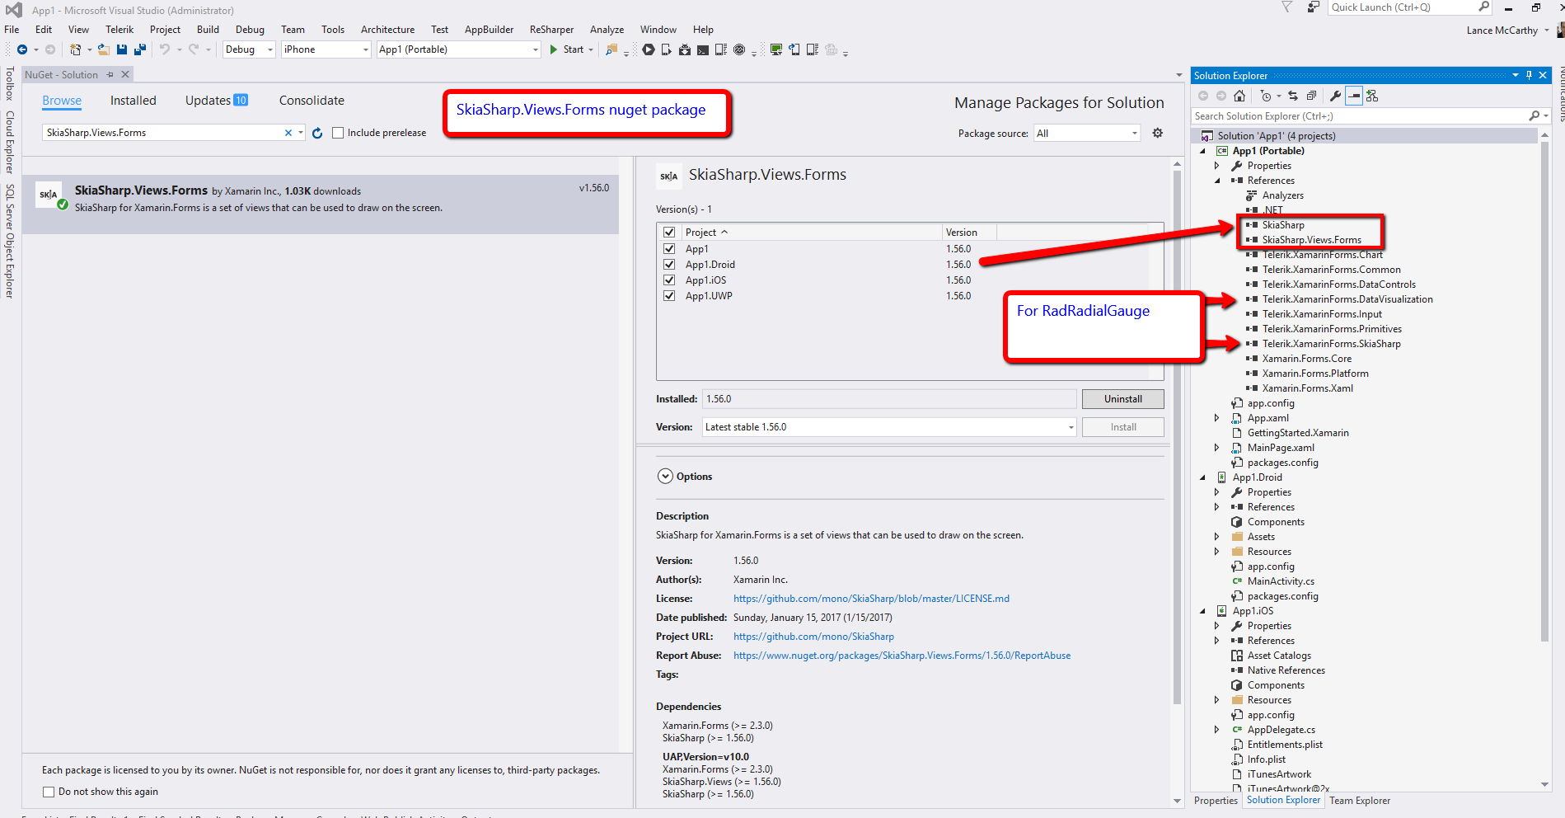Sort the project list by Version column
Viewport: 1565px width, 818px height.
click(x=961, y=233)
